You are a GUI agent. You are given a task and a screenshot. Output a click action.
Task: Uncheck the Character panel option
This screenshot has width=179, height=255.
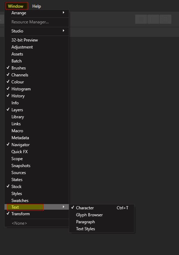click(102, 208)
